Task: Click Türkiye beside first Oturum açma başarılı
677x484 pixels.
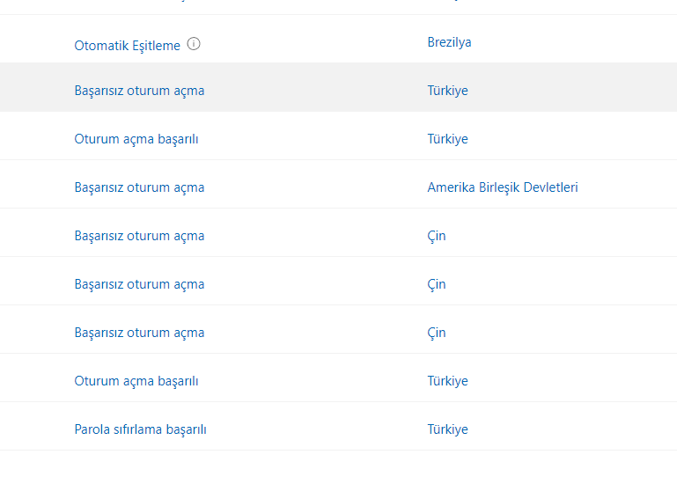Action: pyautogui.click(x=447, y=139)
